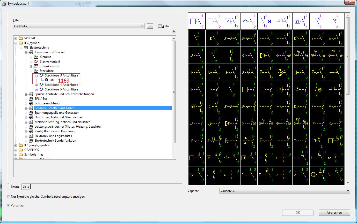Switch to the Liste tab
Viewport: 357px width, 223px height.
coord(26,187)
